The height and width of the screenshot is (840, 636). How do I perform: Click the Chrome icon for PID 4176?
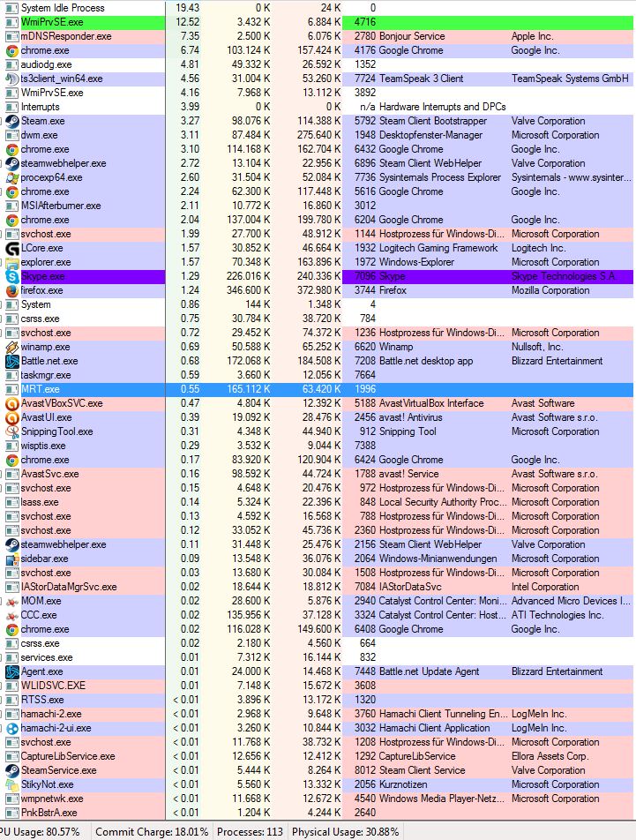[x=11, y=51]
